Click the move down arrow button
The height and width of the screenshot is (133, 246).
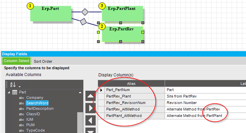[x=90, y=130]
